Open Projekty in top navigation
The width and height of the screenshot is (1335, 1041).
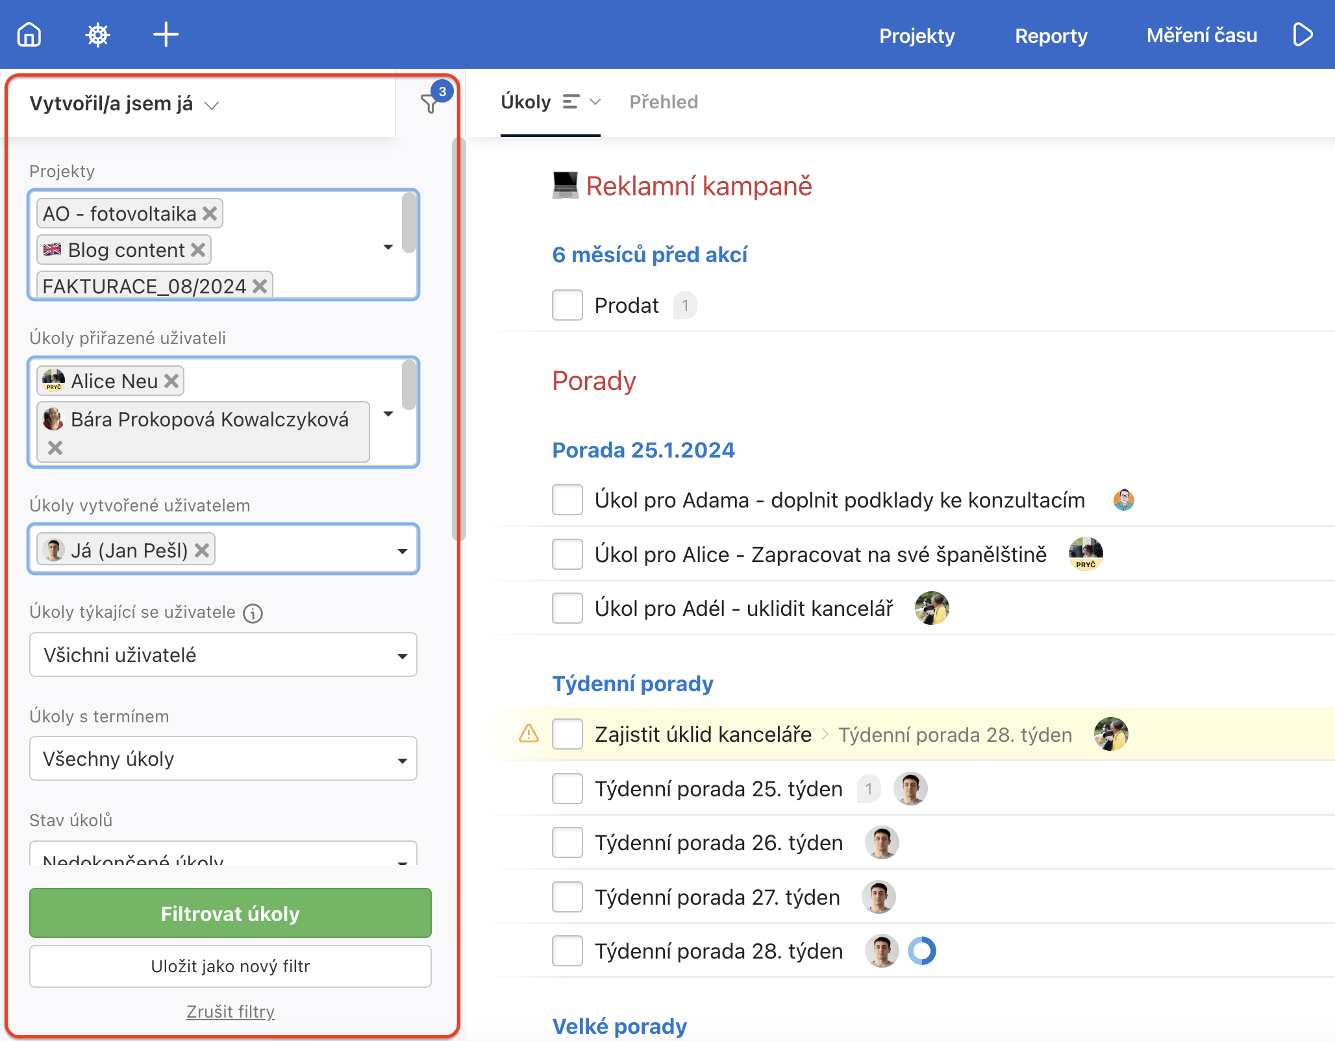click(917, 36)
